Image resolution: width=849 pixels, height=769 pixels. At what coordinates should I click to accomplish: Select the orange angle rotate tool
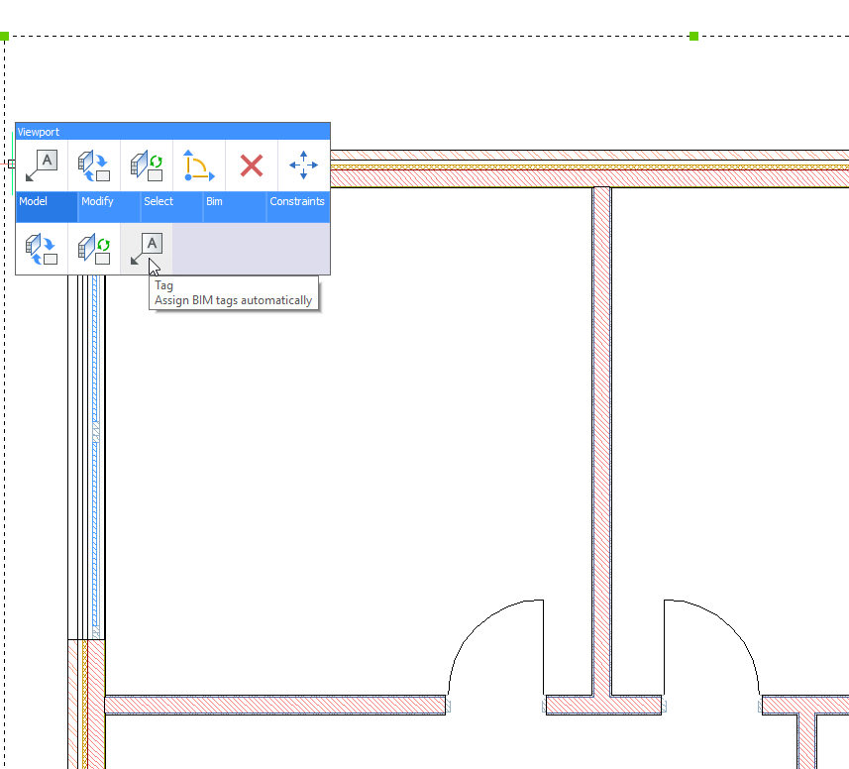[x=199, y=165]
